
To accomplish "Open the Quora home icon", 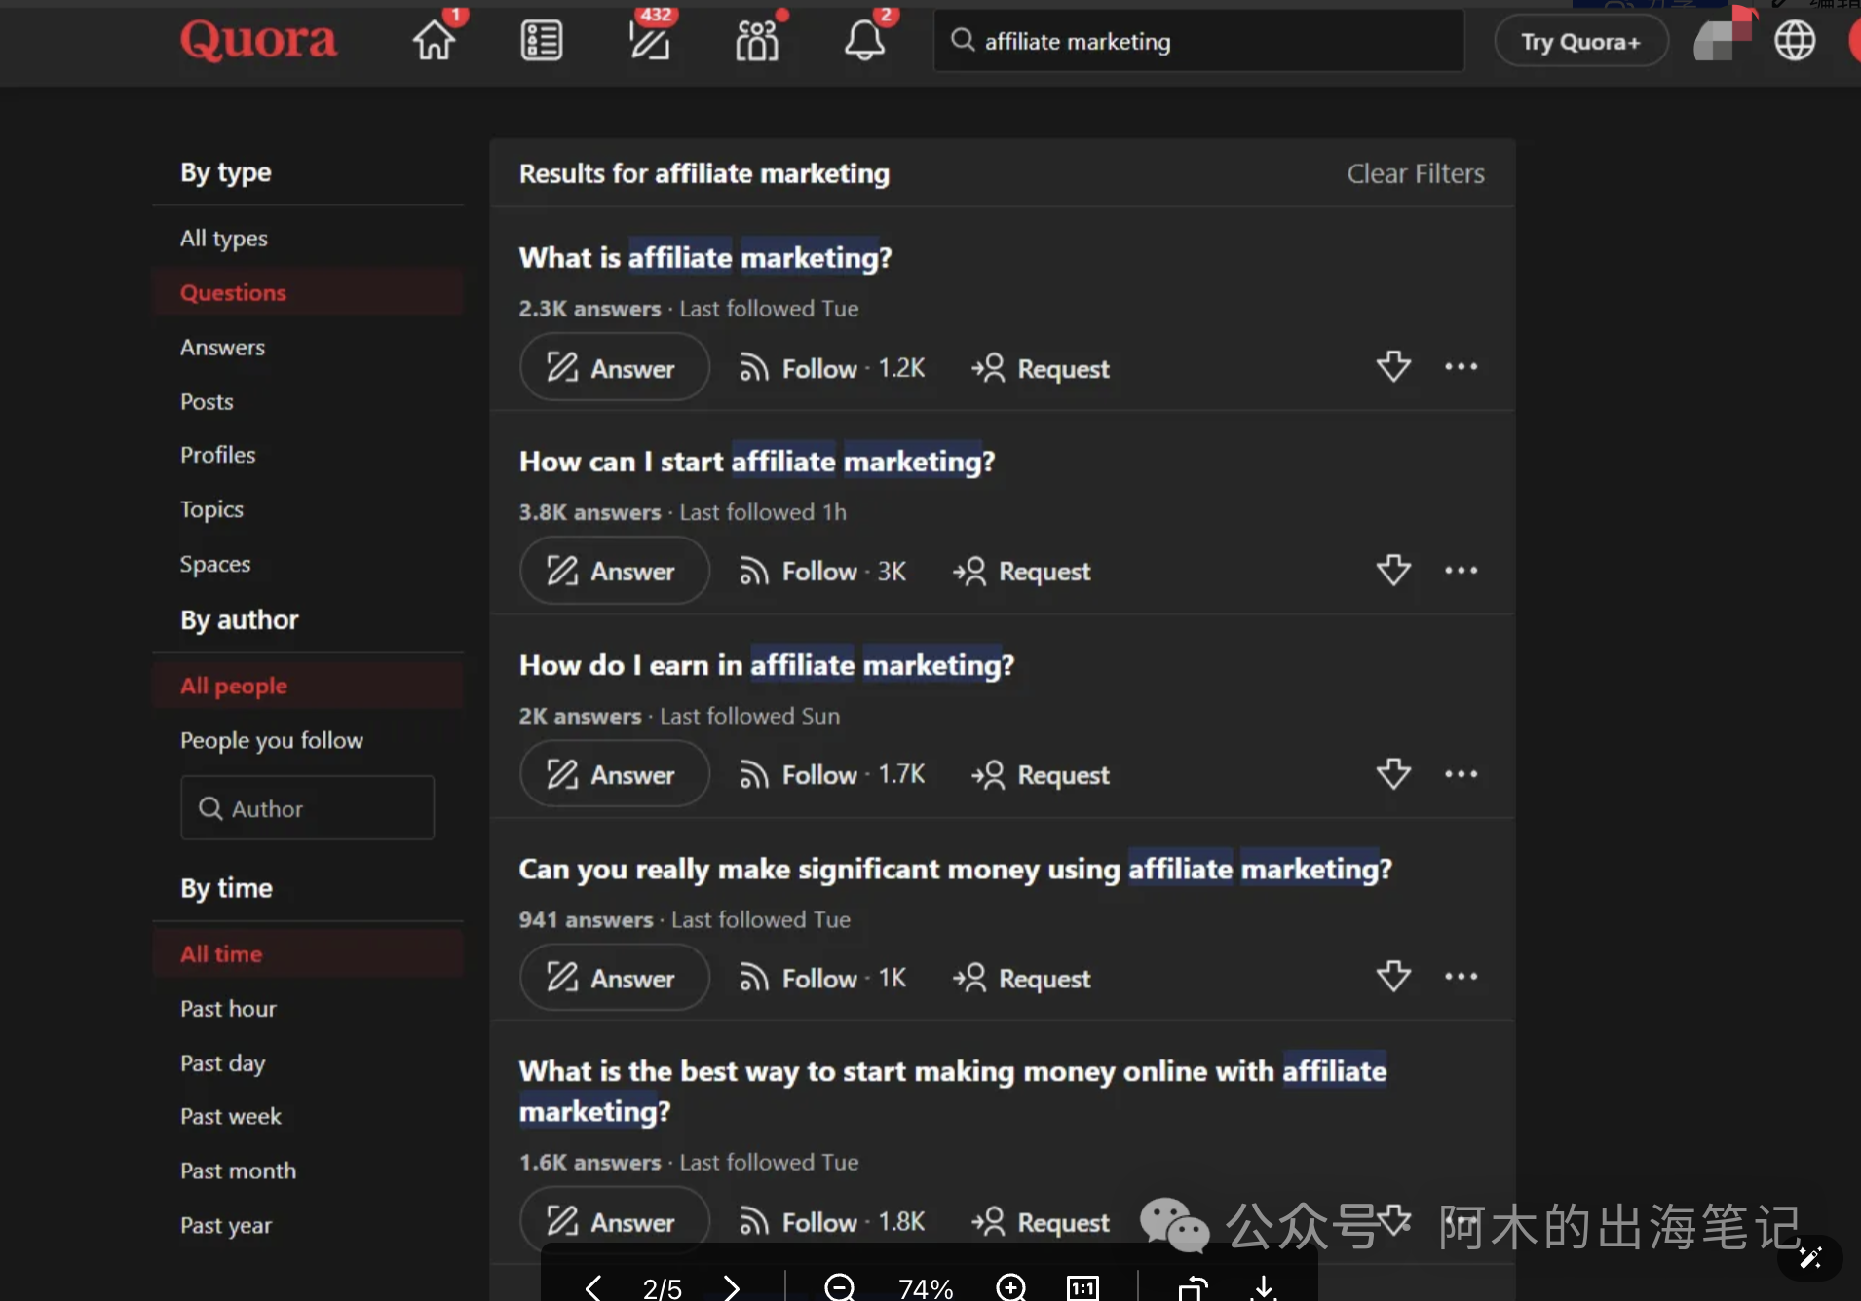I will pos(434,41).
